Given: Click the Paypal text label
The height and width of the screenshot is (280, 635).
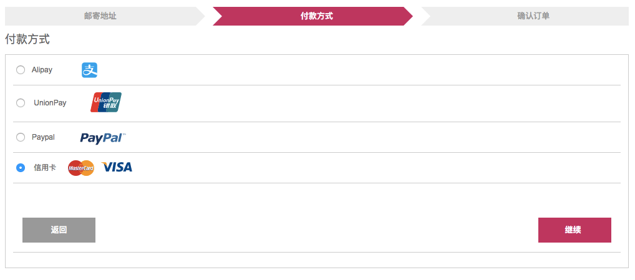Looking at the screenshot, I should coord(43,137).
